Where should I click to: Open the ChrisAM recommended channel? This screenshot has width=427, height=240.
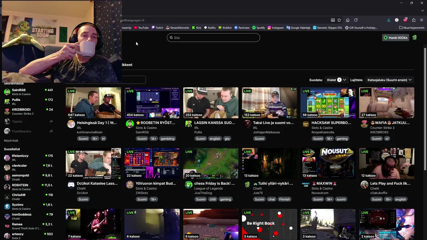[28, 197]
